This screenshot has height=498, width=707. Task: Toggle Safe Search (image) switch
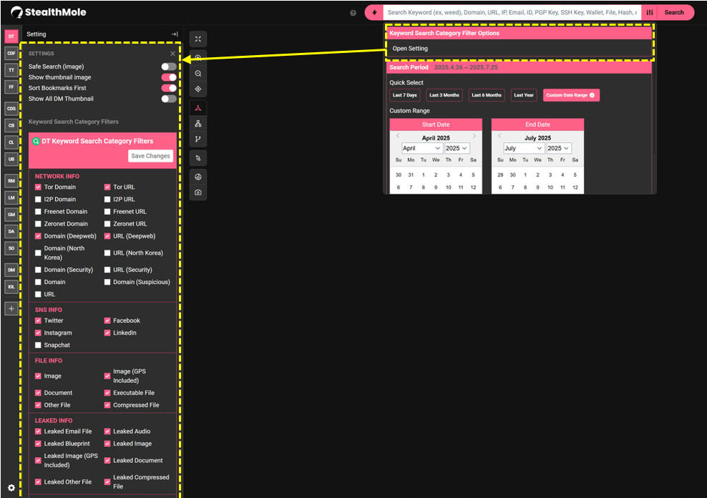tap(169, 67)
